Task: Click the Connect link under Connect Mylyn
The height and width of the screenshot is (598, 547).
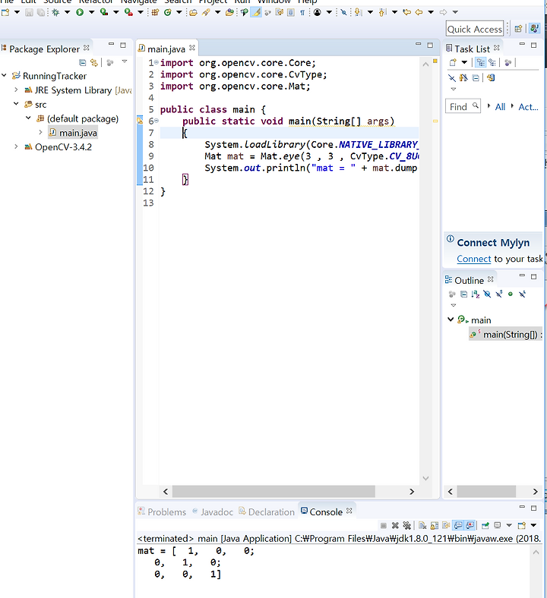Action: (474, 259)
